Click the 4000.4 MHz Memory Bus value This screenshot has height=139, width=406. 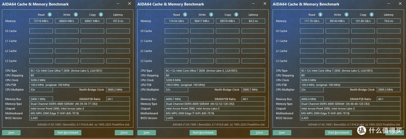tap(312, 99)
